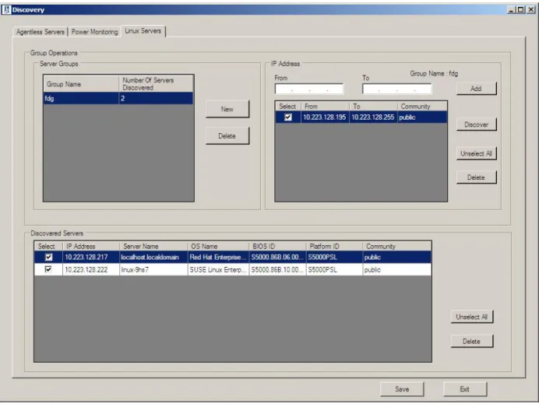Click Delete for Discovered Servers
Viewport: 539px width, 407px height.
point(472,342)
